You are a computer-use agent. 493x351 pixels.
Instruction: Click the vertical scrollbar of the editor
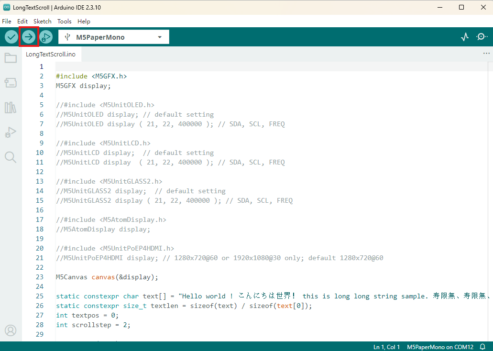coord(491,201)
